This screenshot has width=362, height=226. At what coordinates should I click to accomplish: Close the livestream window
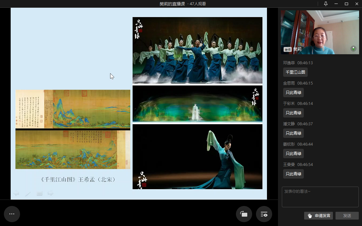(357, 4)
